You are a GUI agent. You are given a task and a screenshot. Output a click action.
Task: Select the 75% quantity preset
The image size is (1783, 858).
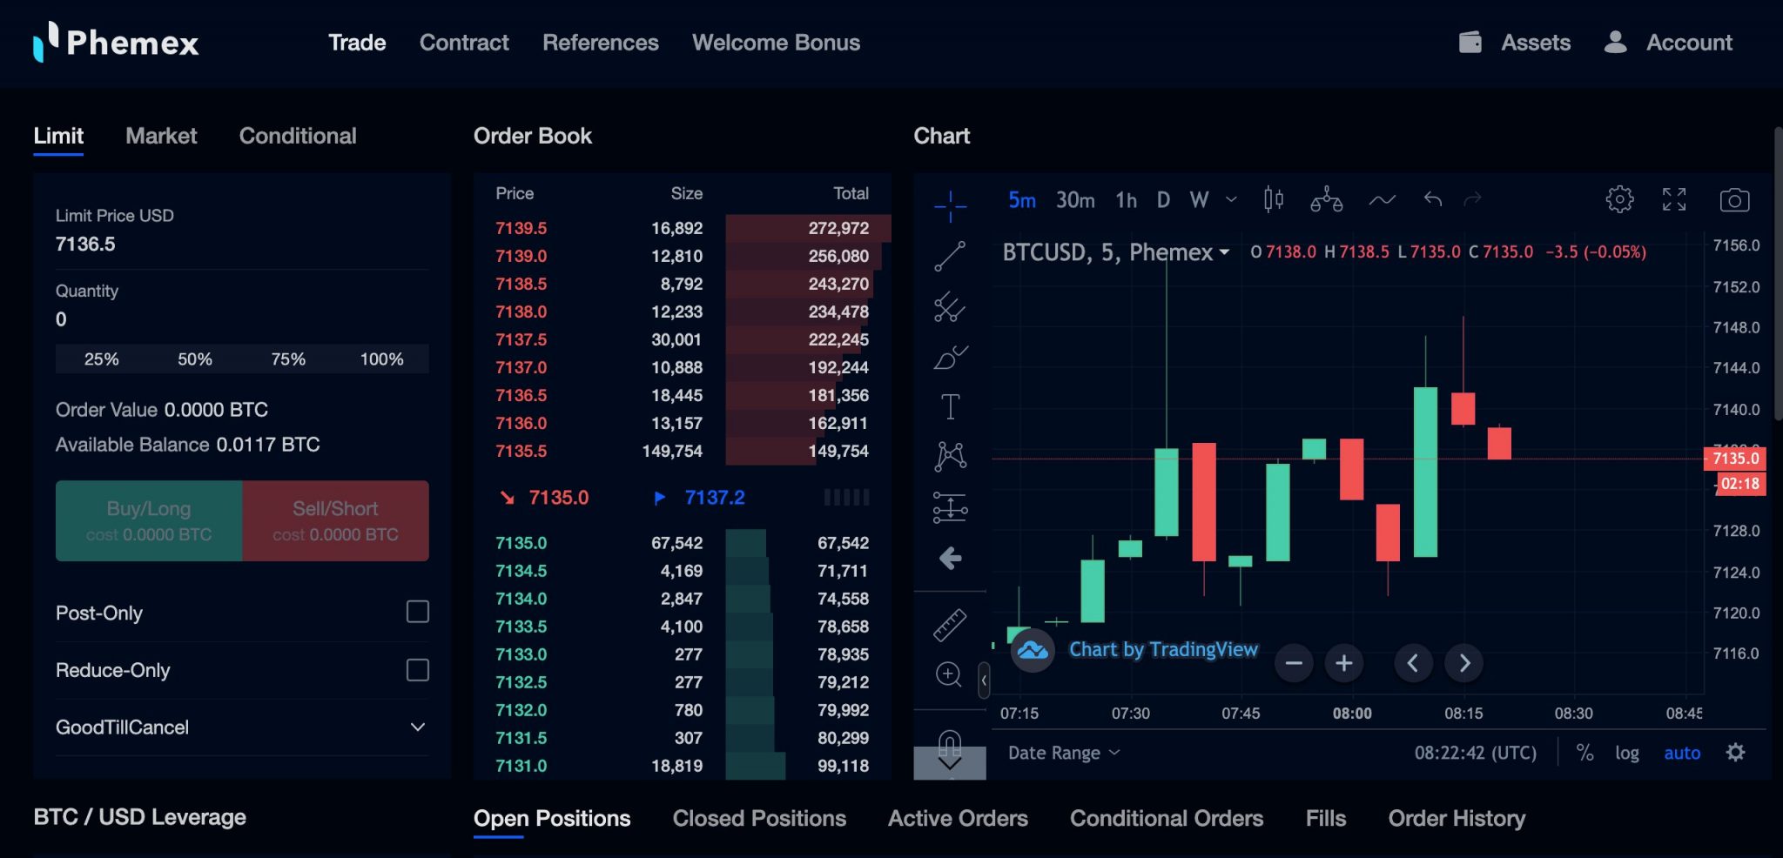click(288, 358)
